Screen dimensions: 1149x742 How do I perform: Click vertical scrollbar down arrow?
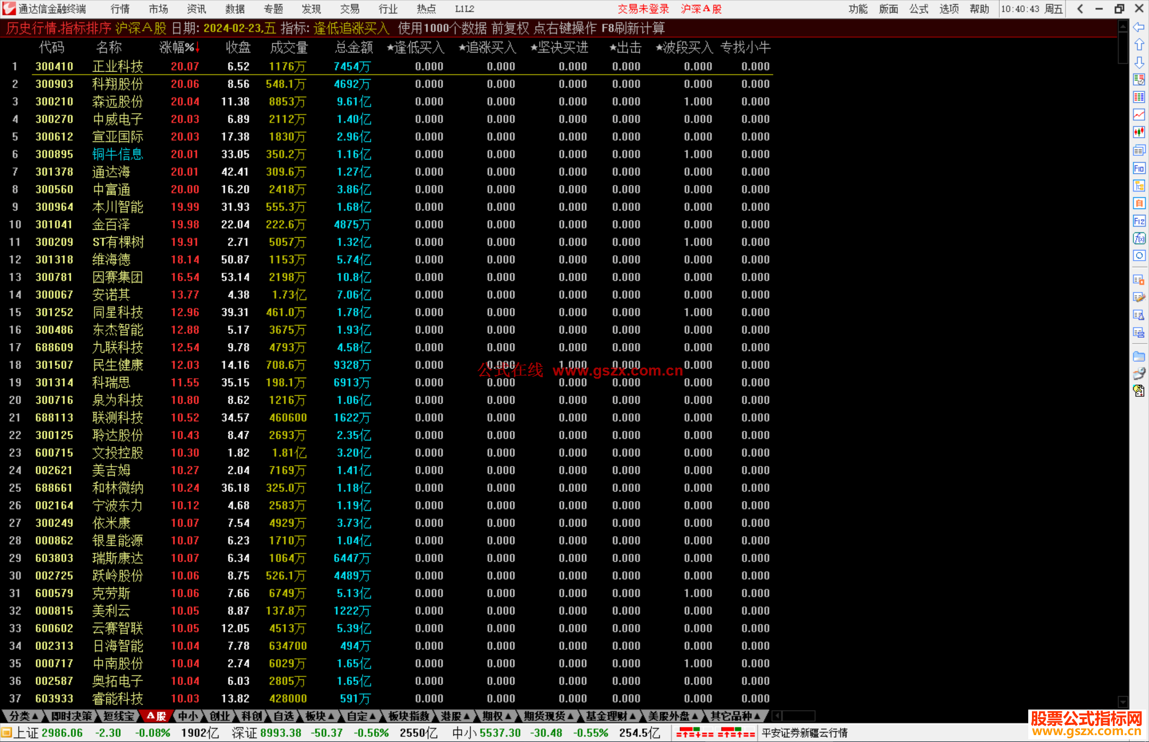[1123, 702]
